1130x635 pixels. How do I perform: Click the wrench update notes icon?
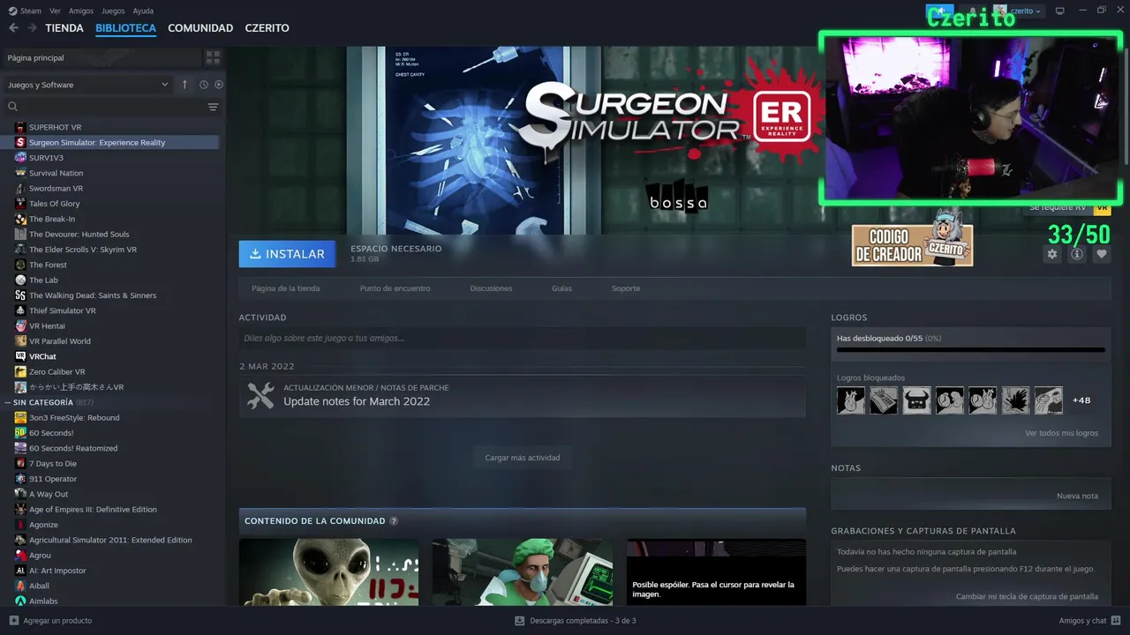click(x=260, y=395)
